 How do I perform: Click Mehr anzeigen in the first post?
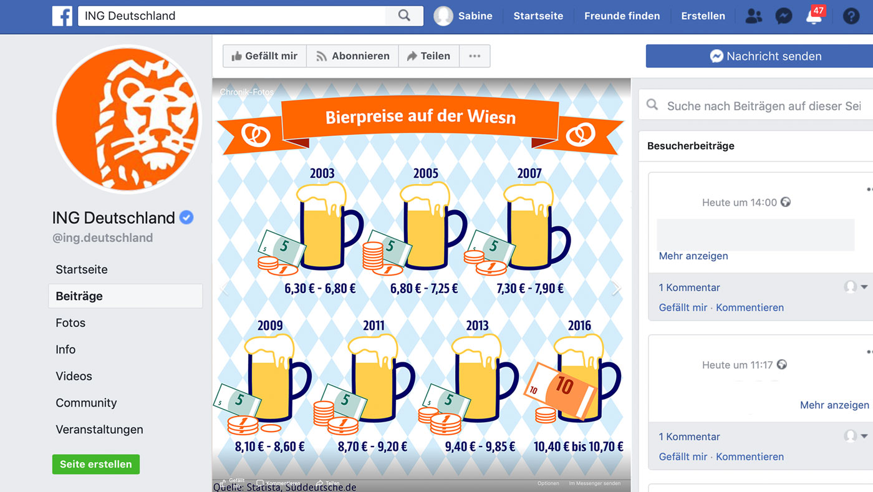pyautogui.click(x=693, y=256)
